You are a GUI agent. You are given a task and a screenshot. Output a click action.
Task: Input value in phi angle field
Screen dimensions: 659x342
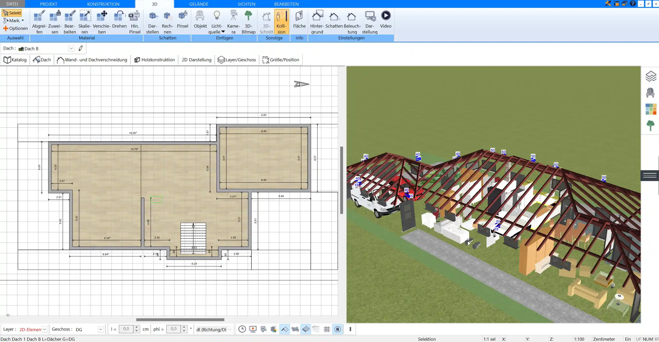coord(173,329)
